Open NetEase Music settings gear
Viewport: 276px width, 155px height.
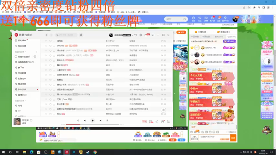pyautogui.click(x=141, y=35)
